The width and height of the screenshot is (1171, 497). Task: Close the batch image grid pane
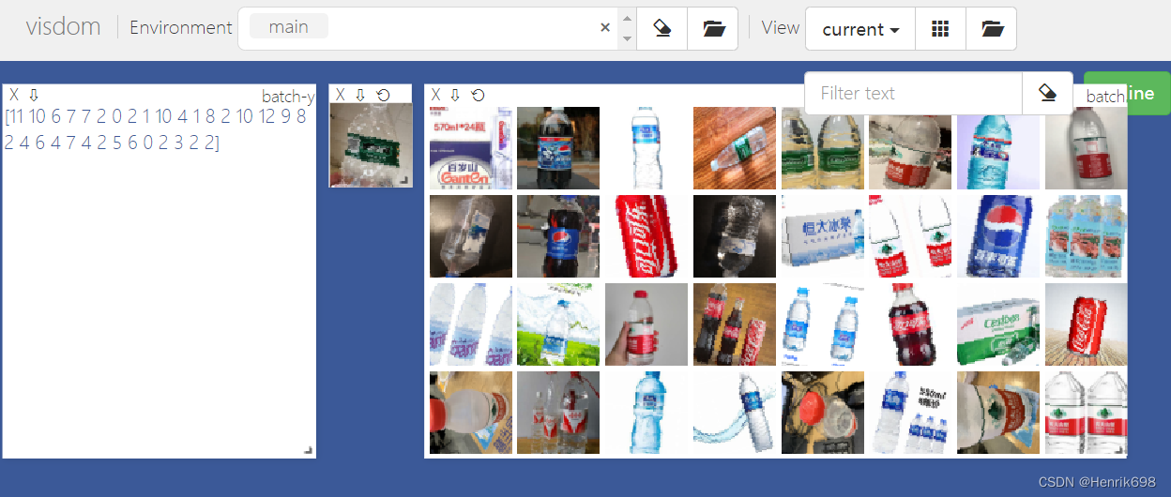[x=435, y=95]
